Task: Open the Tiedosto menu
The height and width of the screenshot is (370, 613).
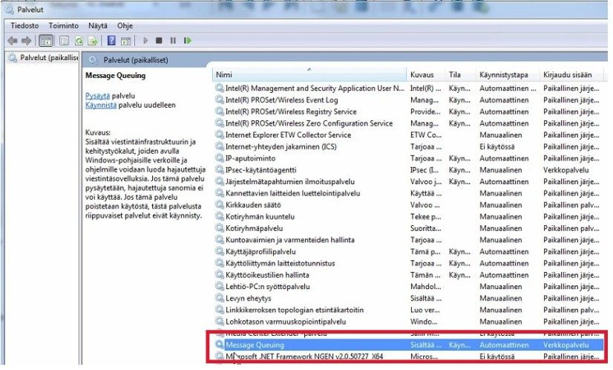Action: click(24, 26)
